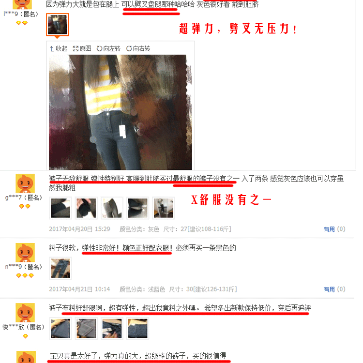Click n***9 user avatar icon
This screenshot has width=363, height=363.
pos(25,252)
